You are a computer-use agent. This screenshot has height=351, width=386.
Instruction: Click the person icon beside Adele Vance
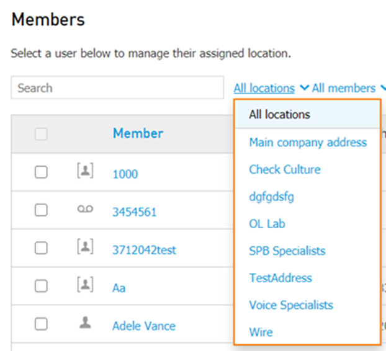(85, 322)
